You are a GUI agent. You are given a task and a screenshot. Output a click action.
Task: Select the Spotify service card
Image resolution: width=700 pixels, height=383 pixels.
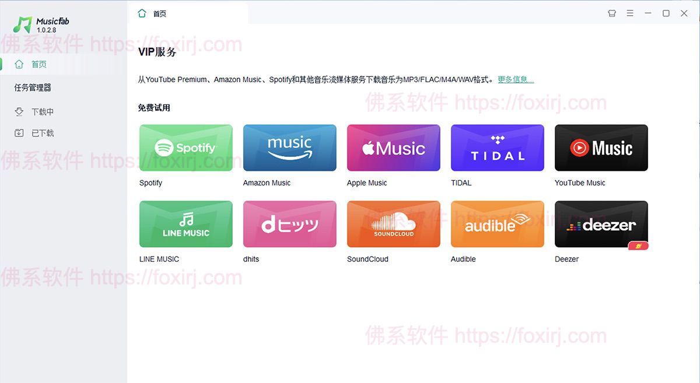pos(185,147)
